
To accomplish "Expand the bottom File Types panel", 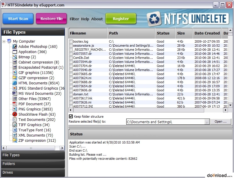I will point(33,155).
